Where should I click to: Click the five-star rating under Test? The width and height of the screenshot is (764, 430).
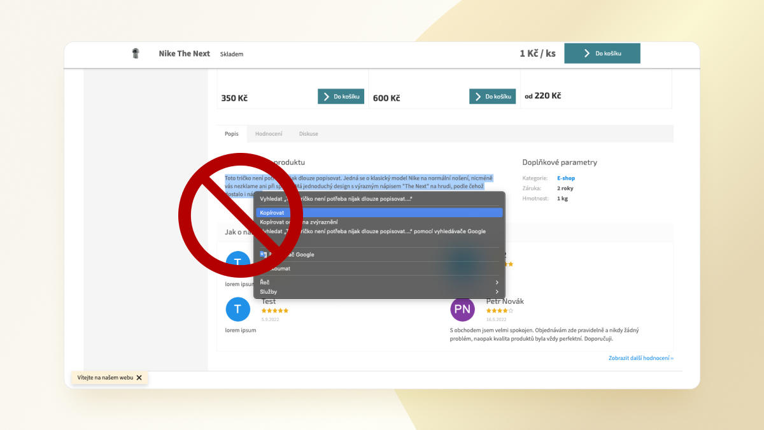(275, 311)
